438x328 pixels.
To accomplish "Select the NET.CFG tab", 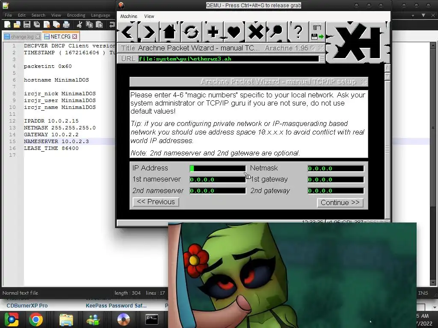I will pos(60,37).
